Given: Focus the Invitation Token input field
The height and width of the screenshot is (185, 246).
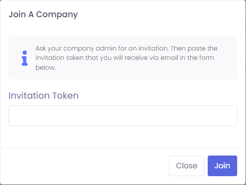Looking at the screenshot, I should (x=123, y=116).
